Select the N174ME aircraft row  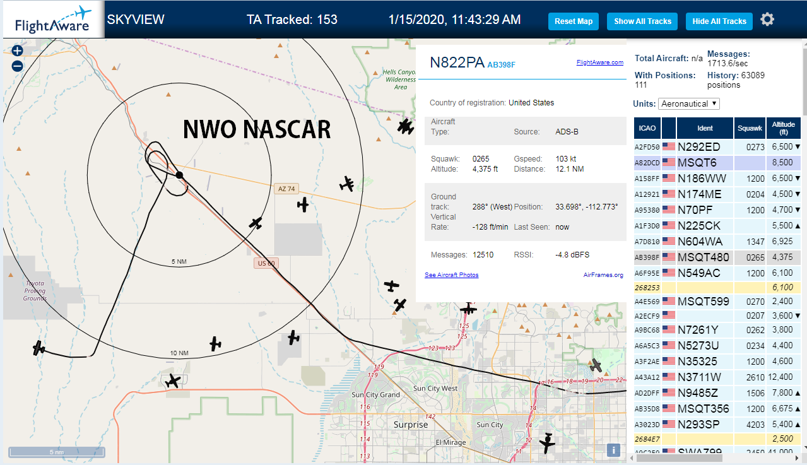coord(717,194)
